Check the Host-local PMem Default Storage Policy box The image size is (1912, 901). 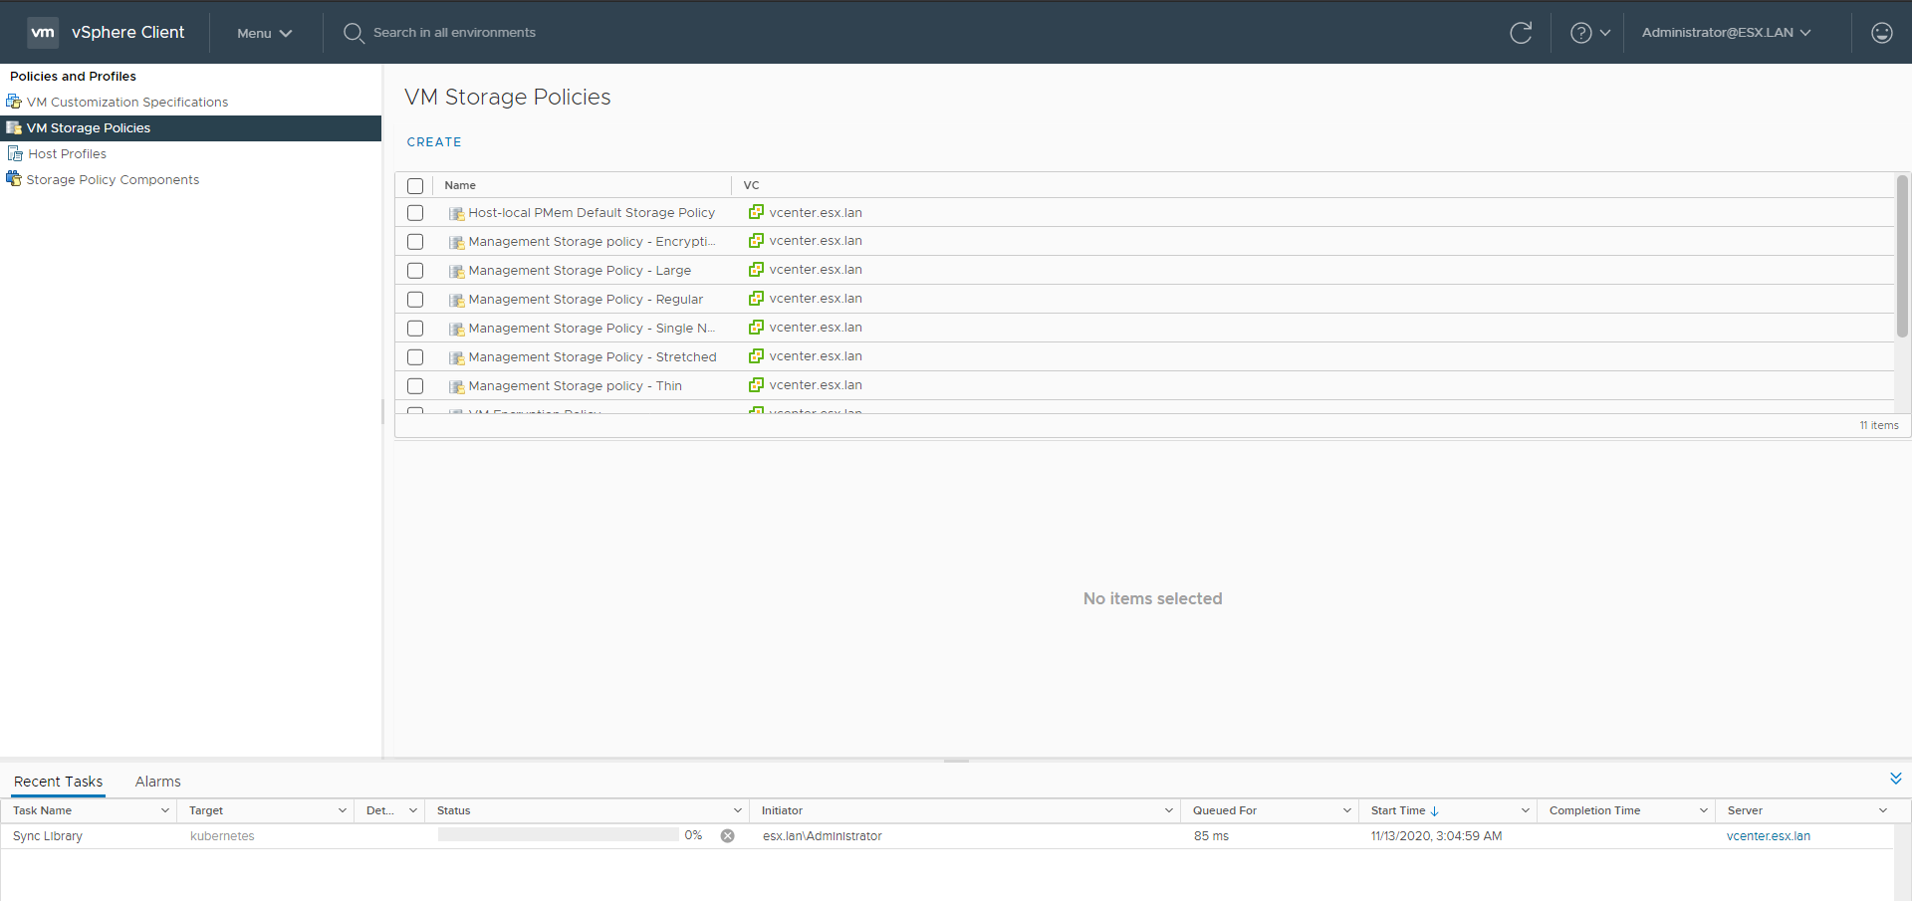(415, 213)
